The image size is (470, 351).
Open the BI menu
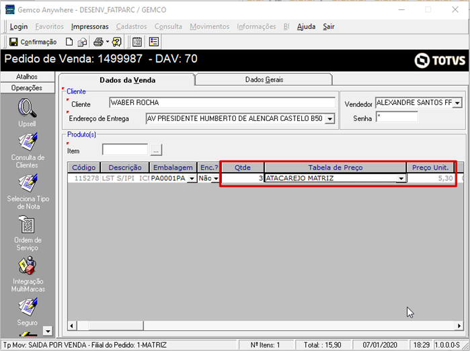[x=286, y=27]
